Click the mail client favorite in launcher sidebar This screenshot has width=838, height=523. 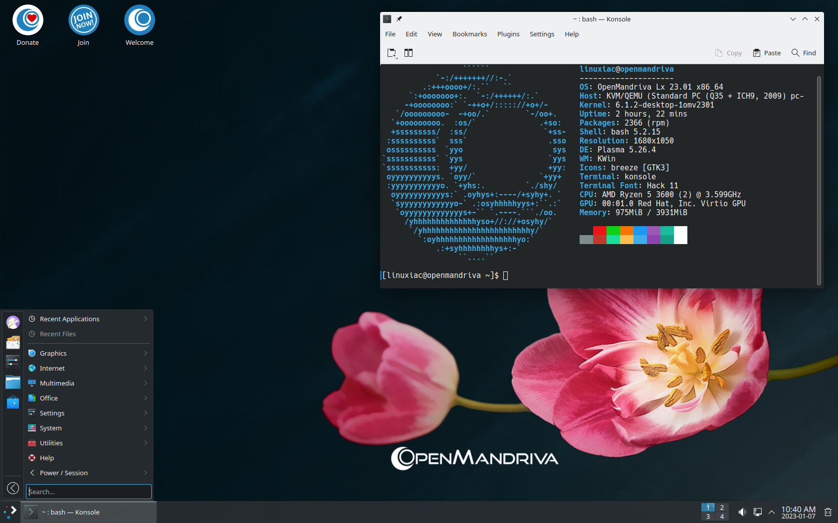[x=13, y=342]
